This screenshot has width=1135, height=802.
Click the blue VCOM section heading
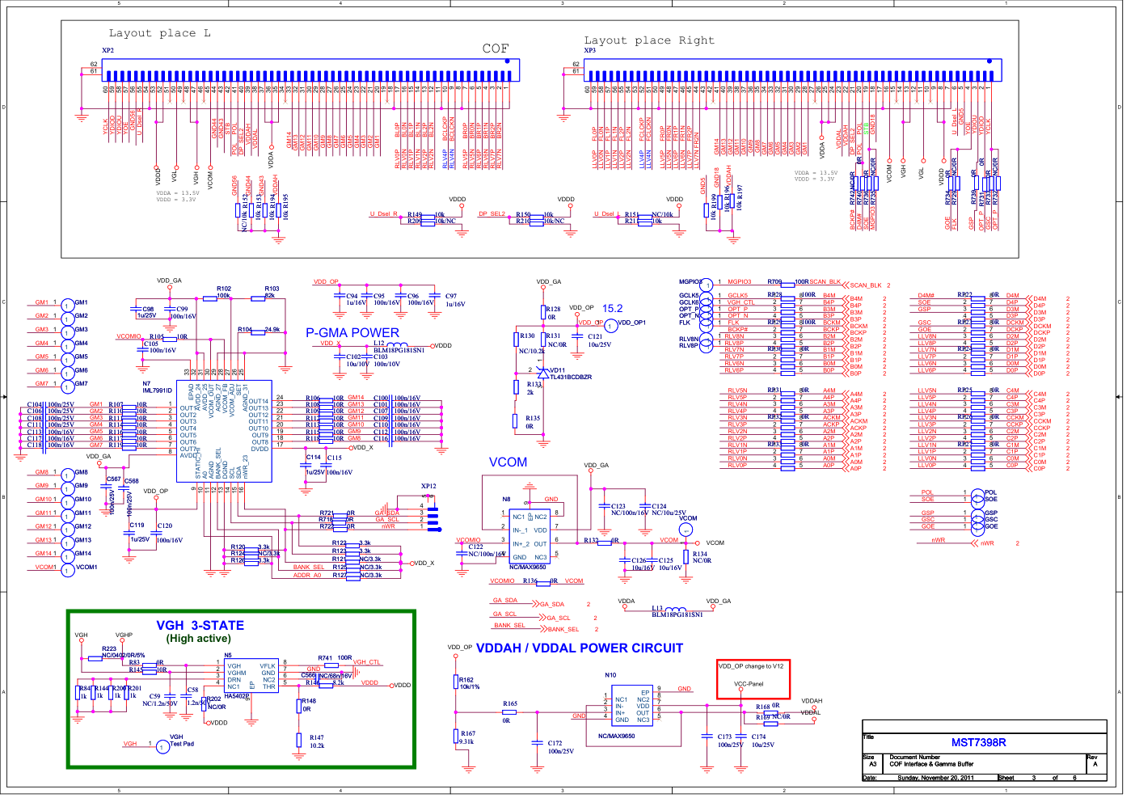508,462
